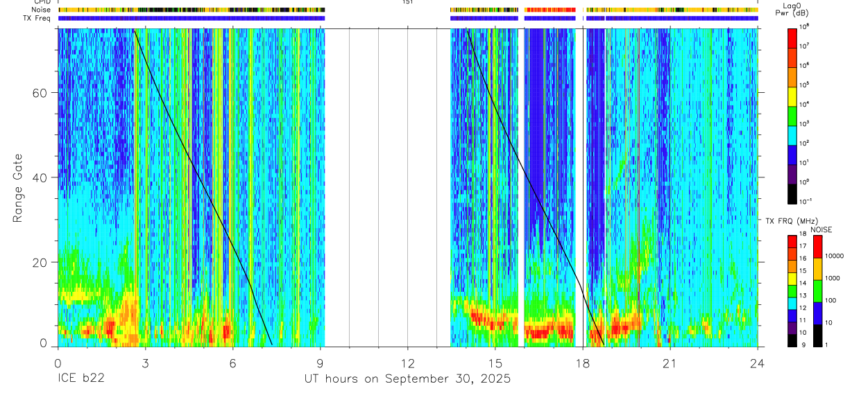Click the blue segment of TX FRQ colorbar
The width and height of the screenshot is (852, 393).
(x=792, y=315)
